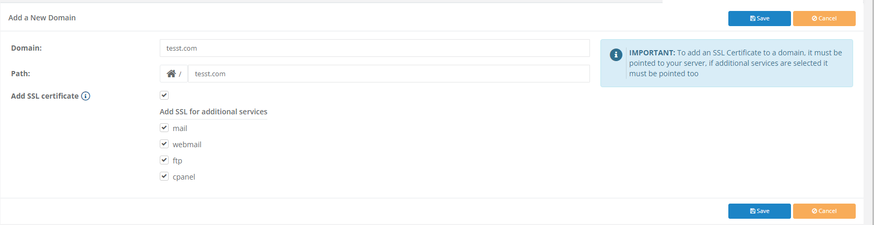Click Add SSL for additional services heading
Viewport: 874px width, 225px height.
click(213, 112)
